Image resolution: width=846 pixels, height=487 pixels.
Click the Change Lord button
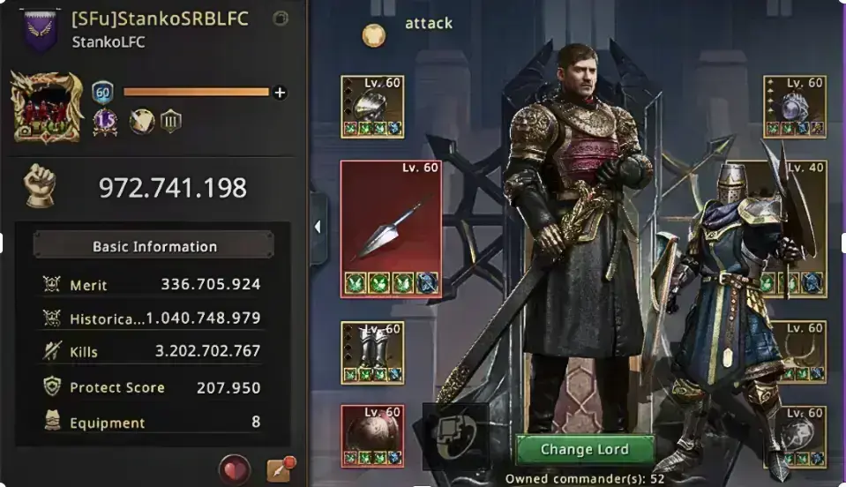click(585, 449)
